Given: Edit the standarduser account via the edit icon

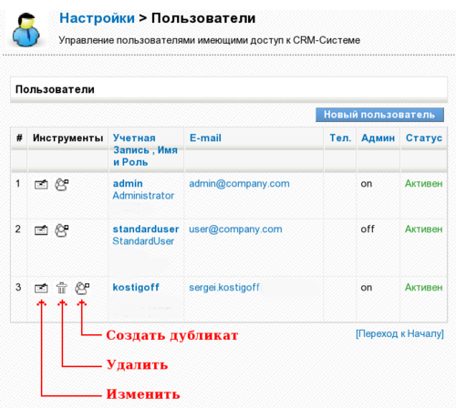Looking at the screenshot, I should point(41,230).
